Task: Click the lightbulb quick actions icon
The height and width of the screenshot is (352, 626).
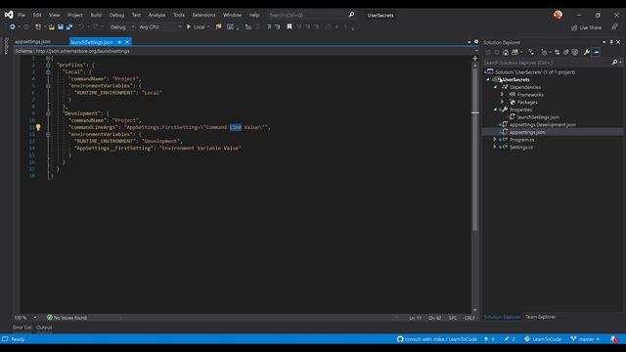Action: 38,127
